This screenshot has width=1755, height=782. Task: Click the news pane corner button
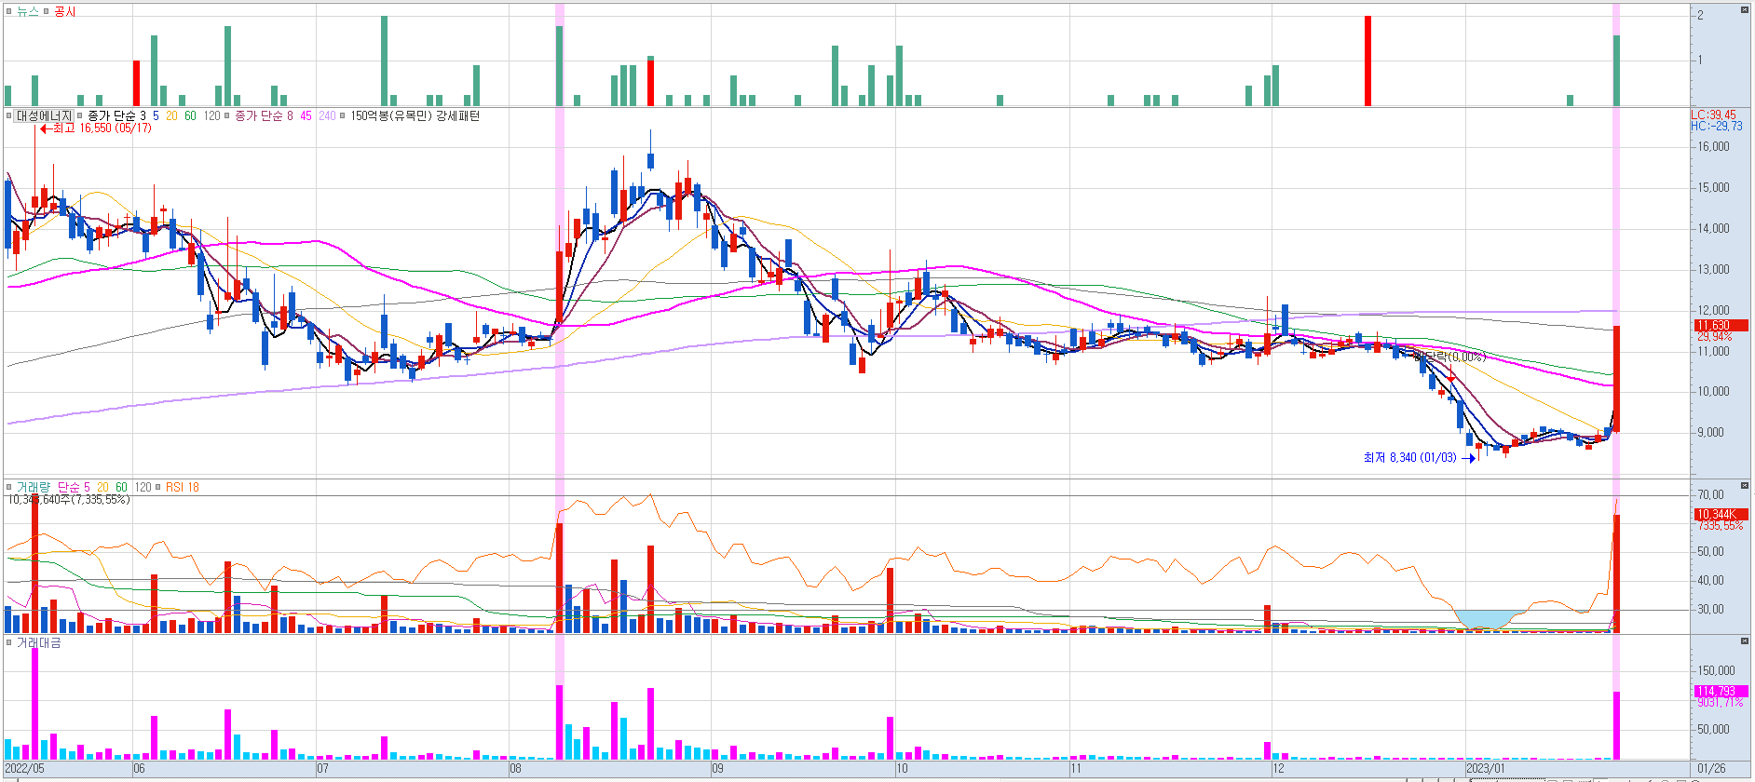tap(1743, 9)
